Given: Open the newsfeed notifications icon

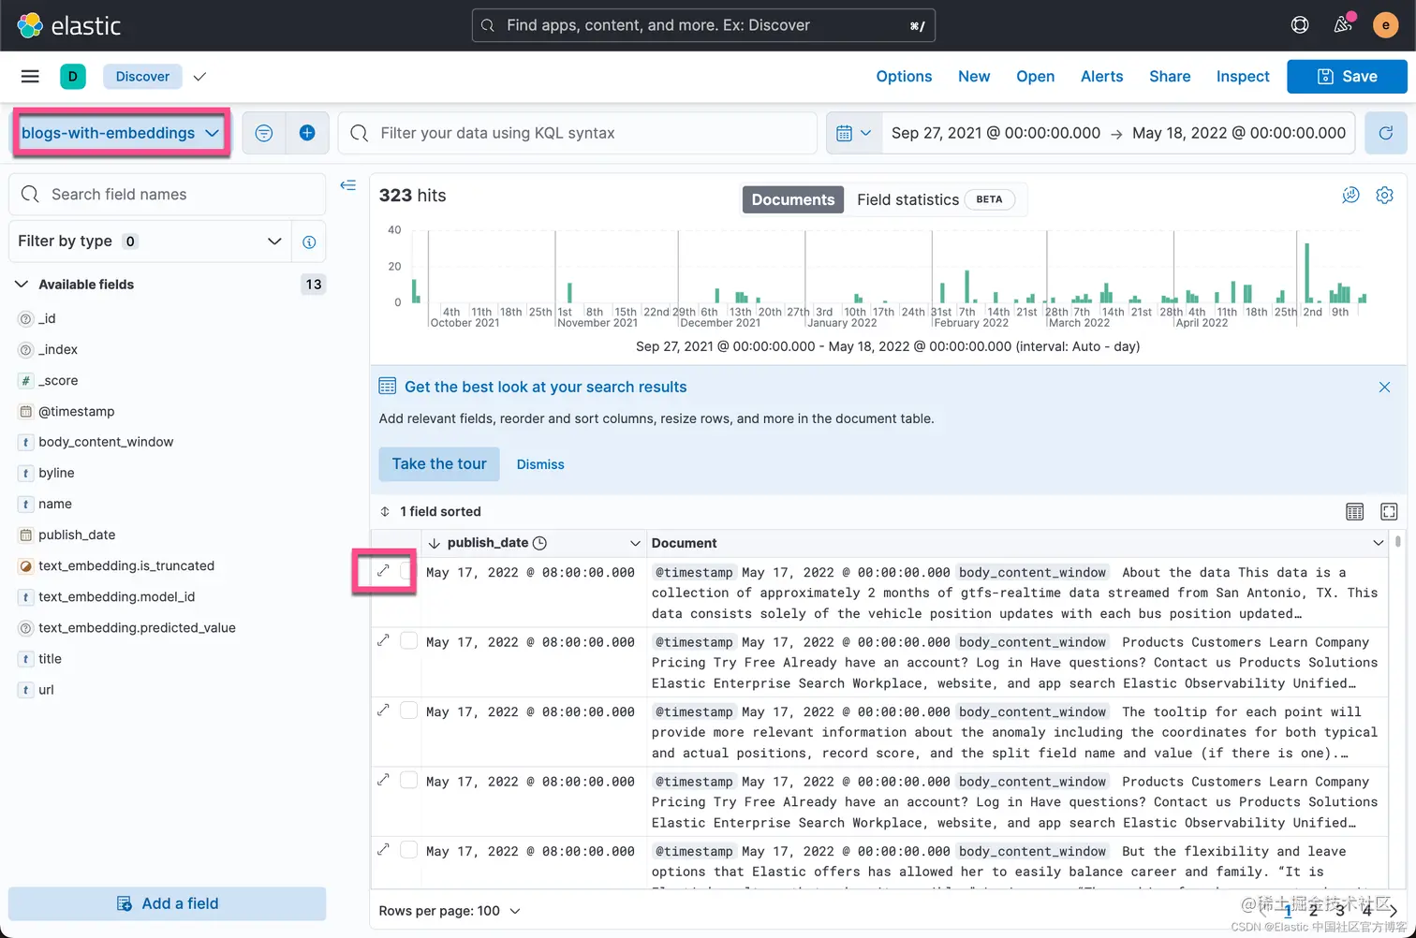Looking at the screenshot, I should (1343, 25).
